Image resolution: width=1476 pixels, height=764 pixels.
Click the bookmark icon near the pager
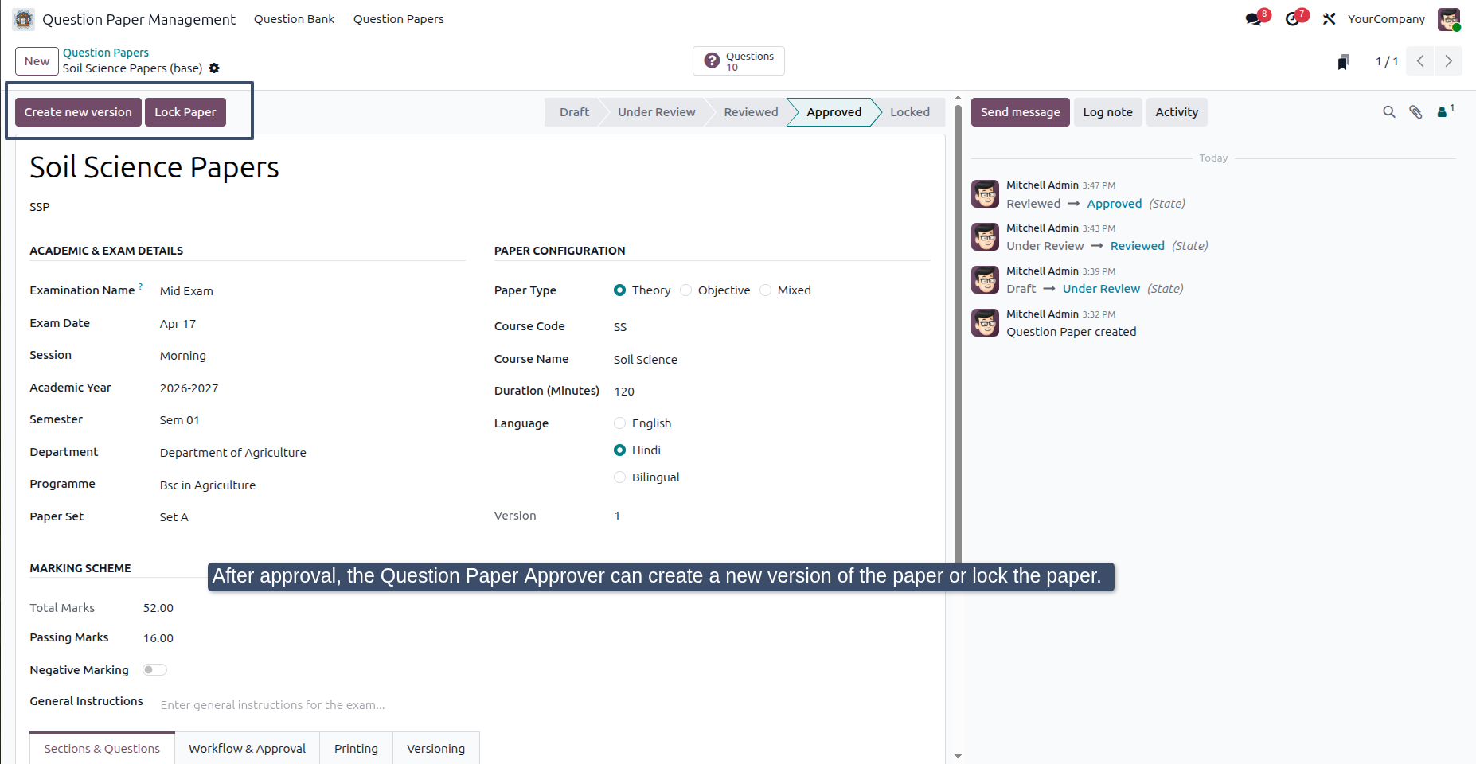click(x=1343, y=61)
